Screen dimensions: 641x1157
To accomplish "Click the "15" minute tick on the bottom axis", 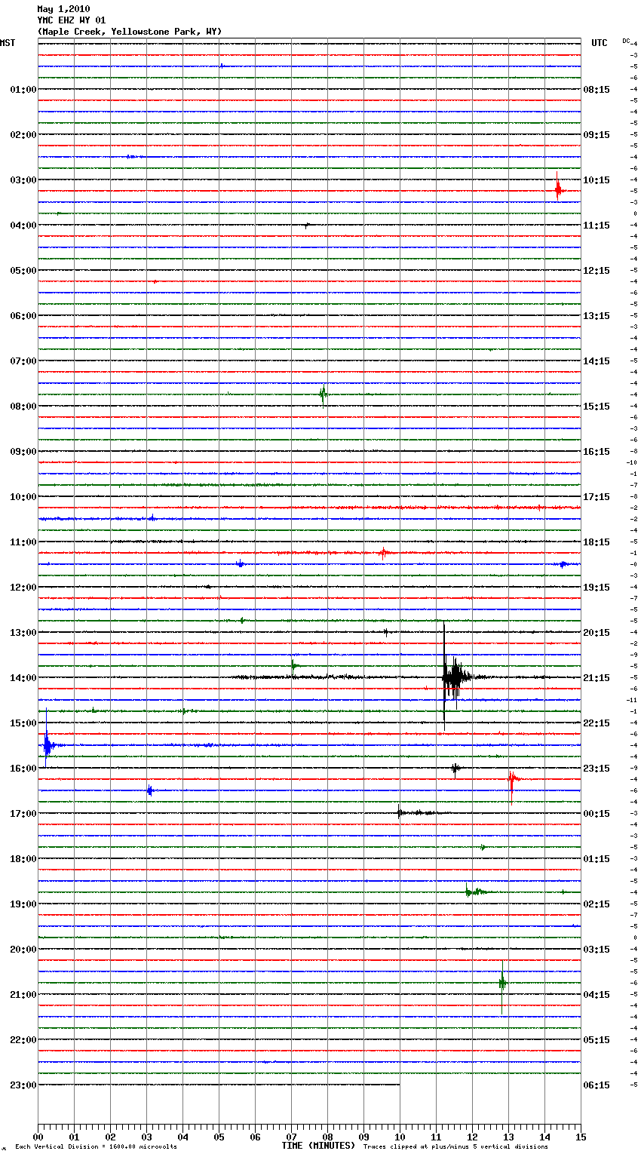I will [581, 1137].
